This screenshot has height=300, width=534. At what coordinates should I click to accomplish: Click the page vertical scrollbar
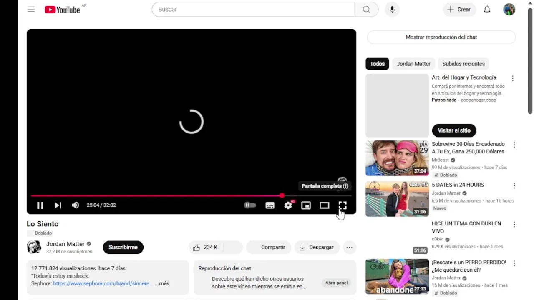530,60
